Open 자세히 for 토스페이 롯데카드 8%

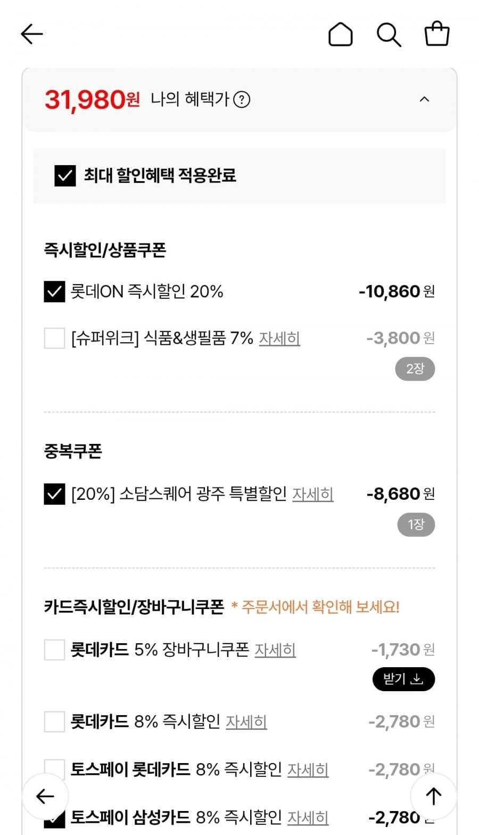tap(308, 770)
